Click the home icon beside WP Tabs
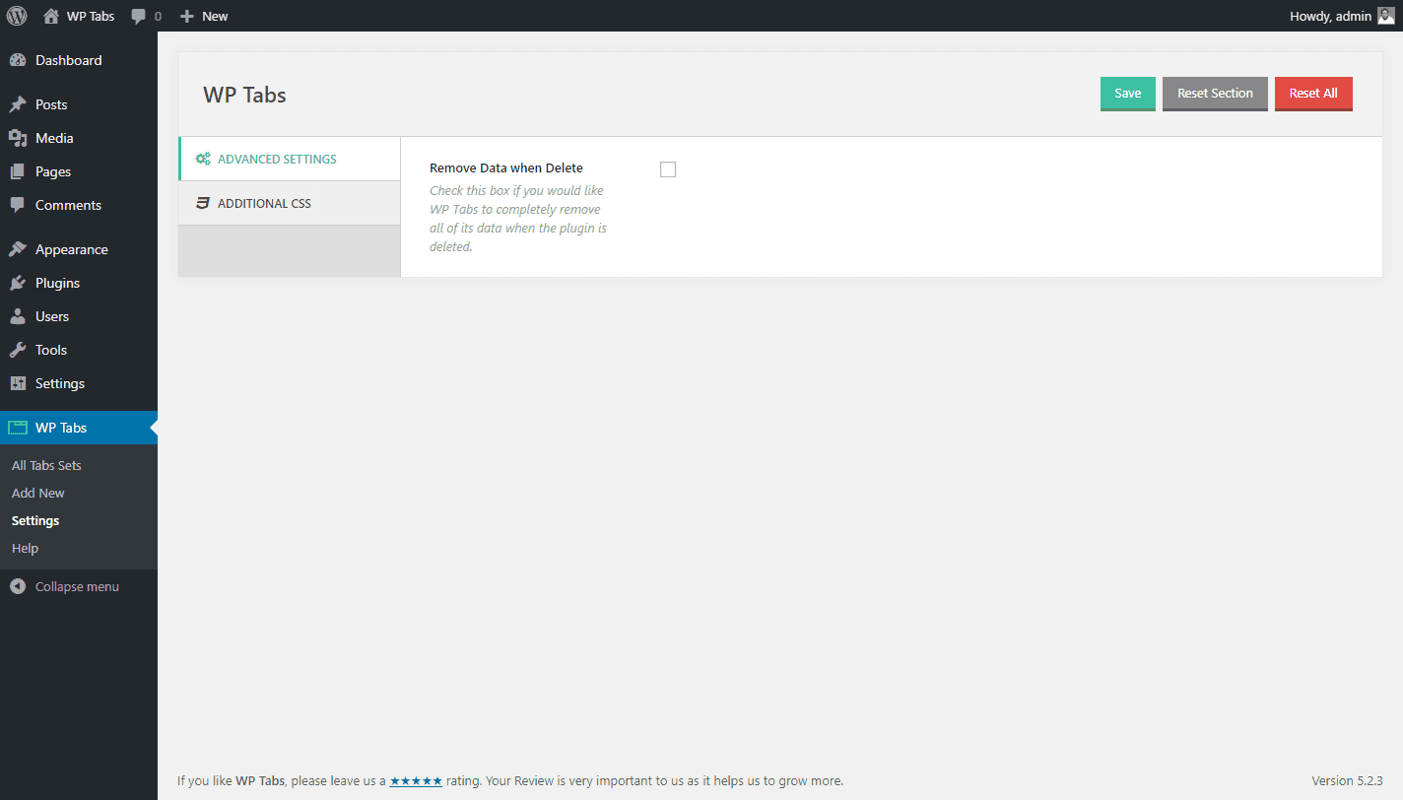 (51, 16)
